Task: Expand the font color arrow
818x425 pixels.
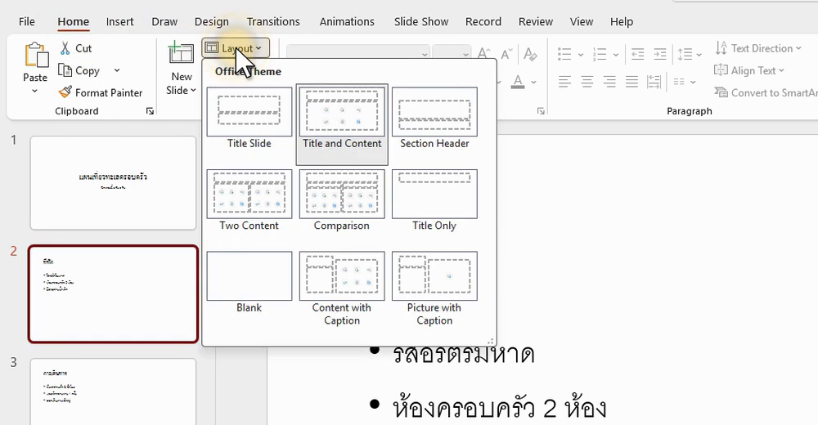Action: (533, 82)
